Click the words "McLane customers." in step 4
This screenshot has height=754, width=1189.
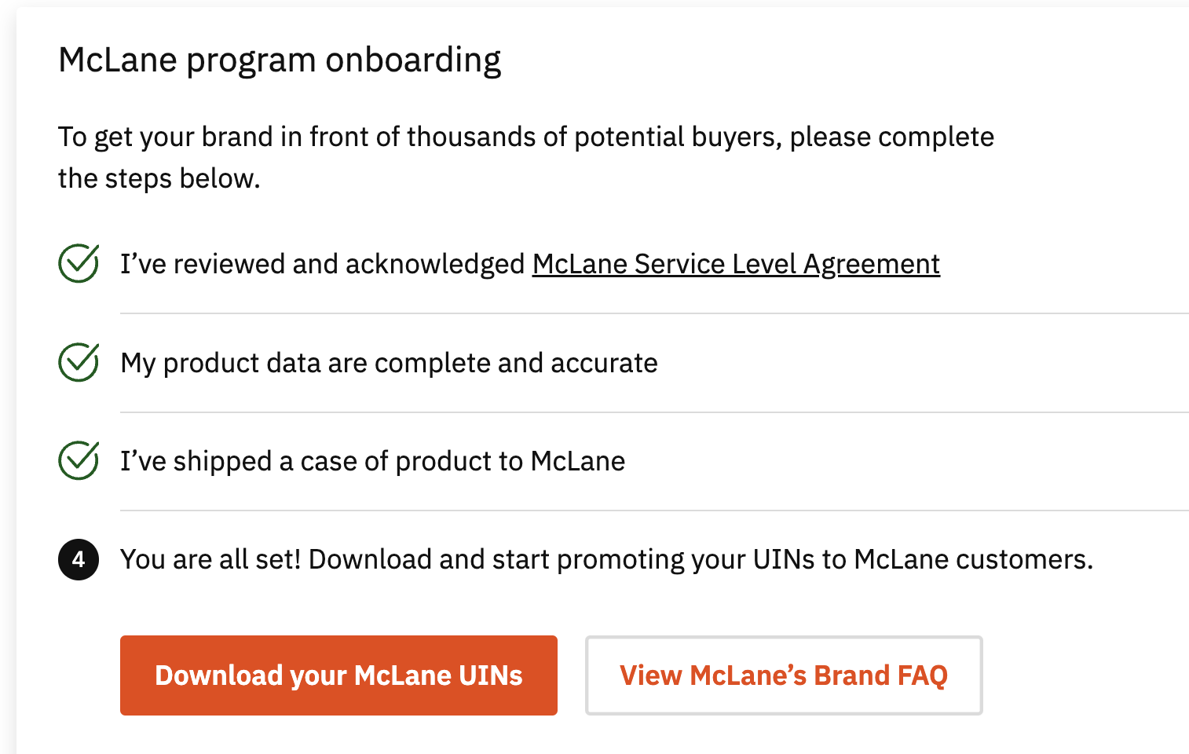point(973,559)
